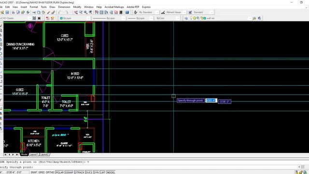The width and height of the screenshot is (309, 174).
Task: Click the Properties palette icon
Action: point(97,12)
